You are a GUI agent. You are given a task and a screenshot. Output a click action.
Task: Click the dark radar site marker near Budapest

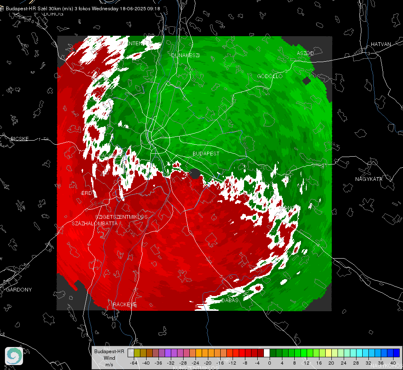click(195, 173)
